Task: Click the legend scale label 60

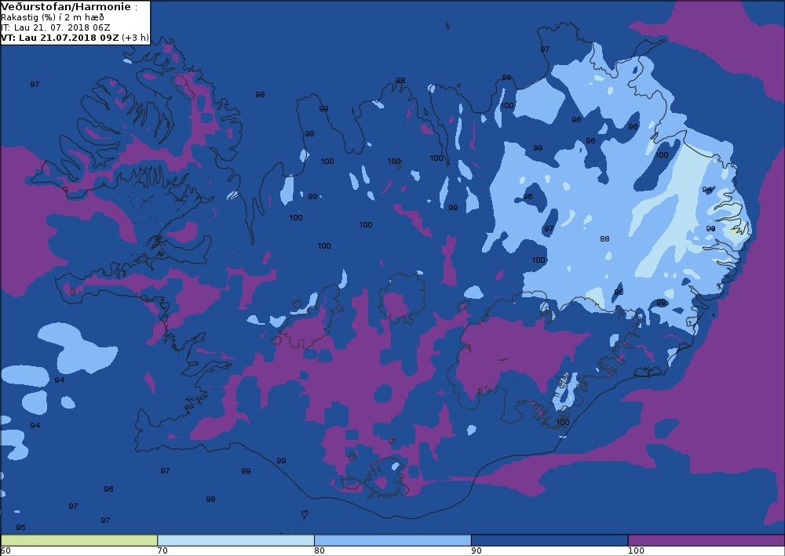Action: [x=5, y=551]
